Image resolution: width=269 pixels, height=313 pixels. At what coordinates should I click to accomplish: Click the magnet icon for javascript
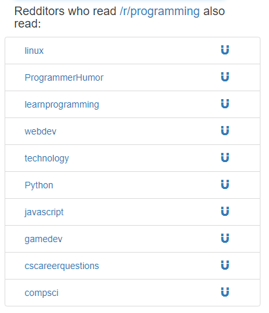225,211
